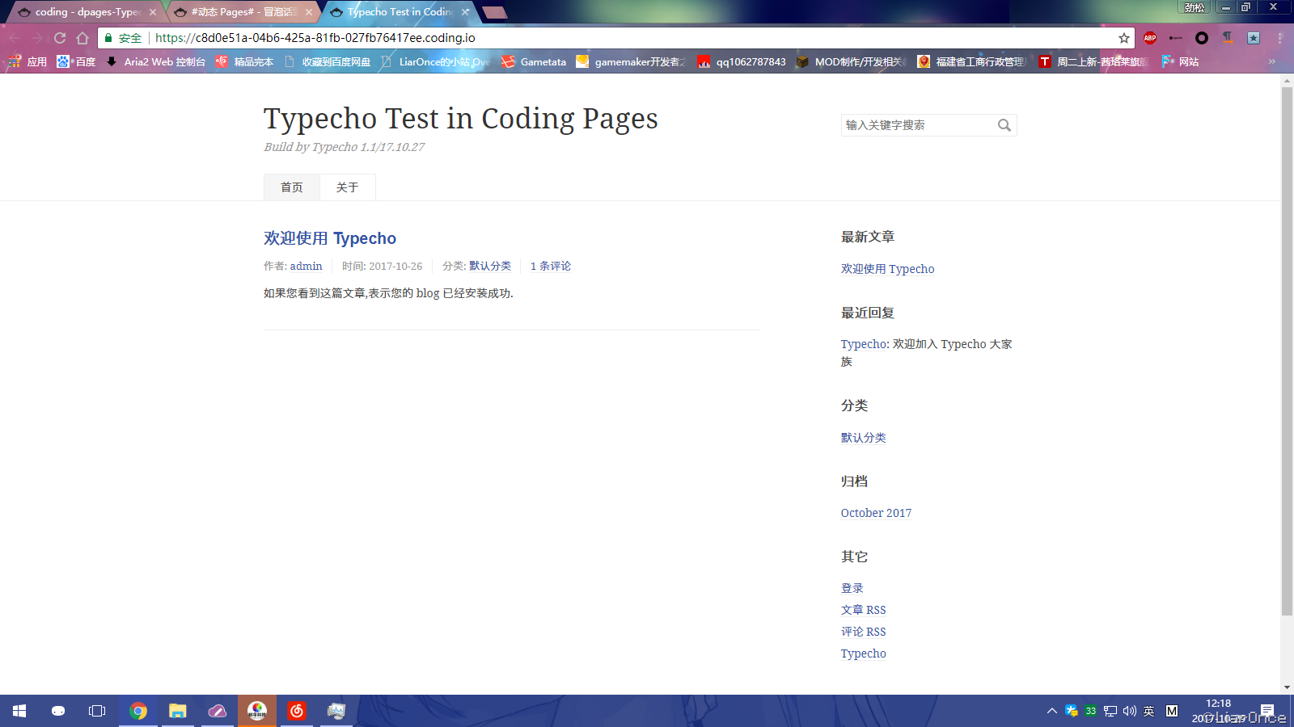
Task: Open Task View on the taskbar
Action: 97,711
